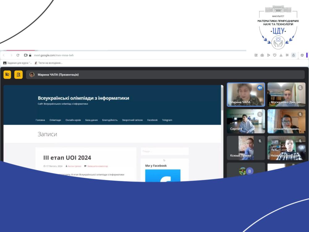Reload the Google Meet page
Image resolution: width=309 pixels, height=232 pixels.
18,55
